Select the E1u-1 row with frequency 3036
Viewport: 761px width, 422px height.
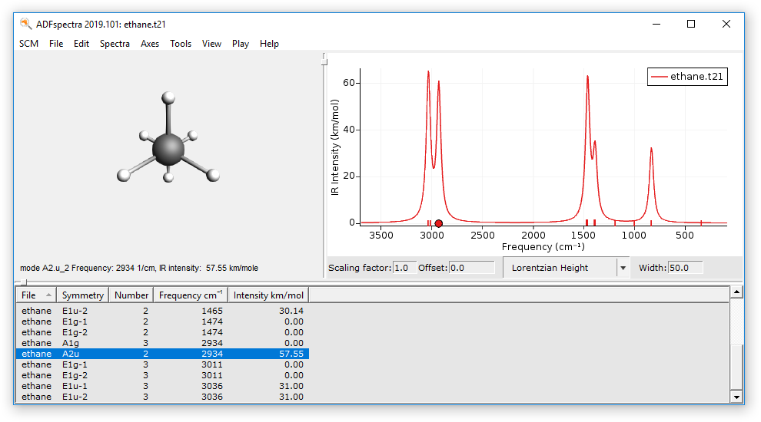pos(163,386)
